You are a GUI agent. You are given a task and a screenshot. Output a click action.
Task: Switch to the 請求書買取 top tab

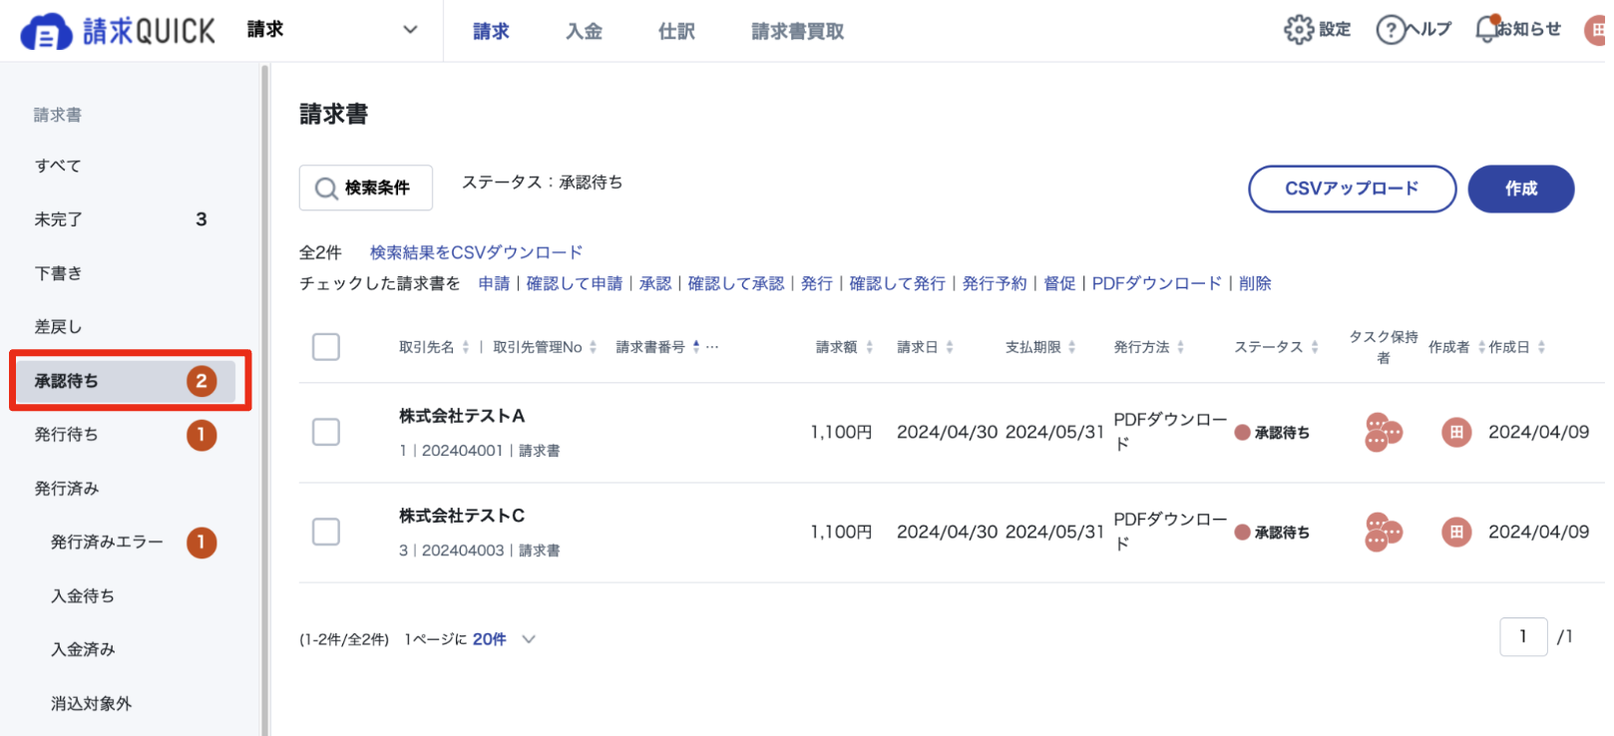click(797, 32)
